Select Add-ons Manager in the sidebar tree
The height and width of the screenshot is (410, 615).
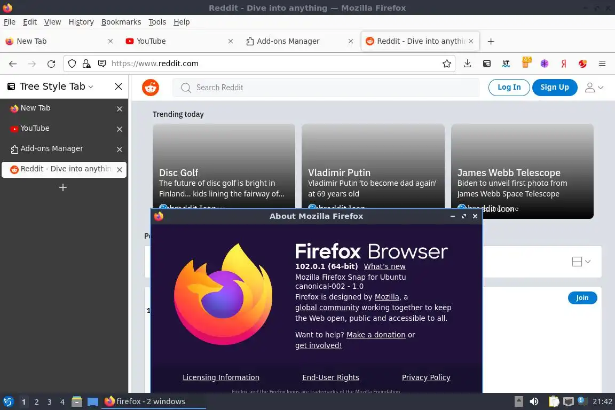[64, 149]
